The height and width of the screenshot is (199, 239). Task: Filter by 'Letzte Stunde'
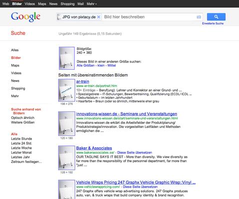pyautogui.click(x=21, y=139)
